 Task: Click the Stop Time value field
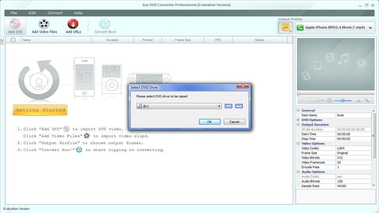point(353,139)
